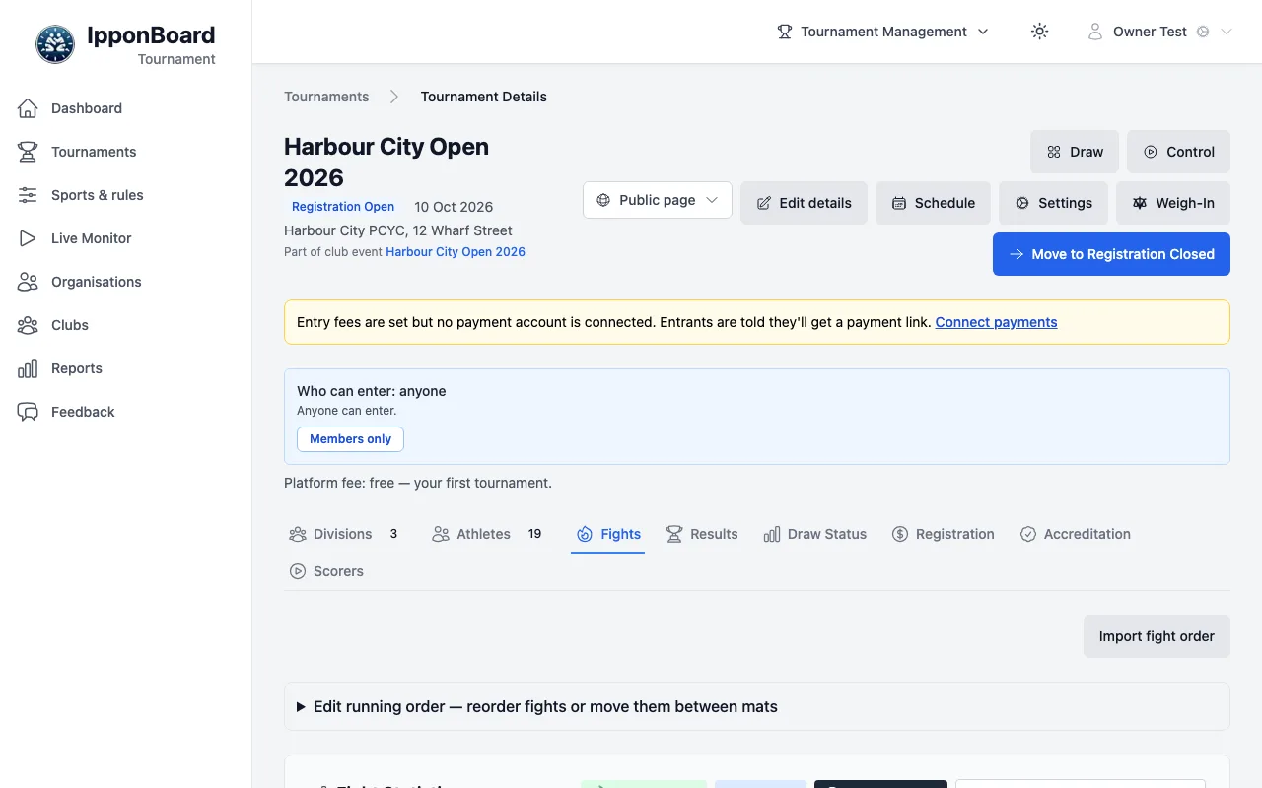Viewport: 1262px width, 788px height.
Task: Follow the Connect payments link
Action: click(x=996, y=322)
